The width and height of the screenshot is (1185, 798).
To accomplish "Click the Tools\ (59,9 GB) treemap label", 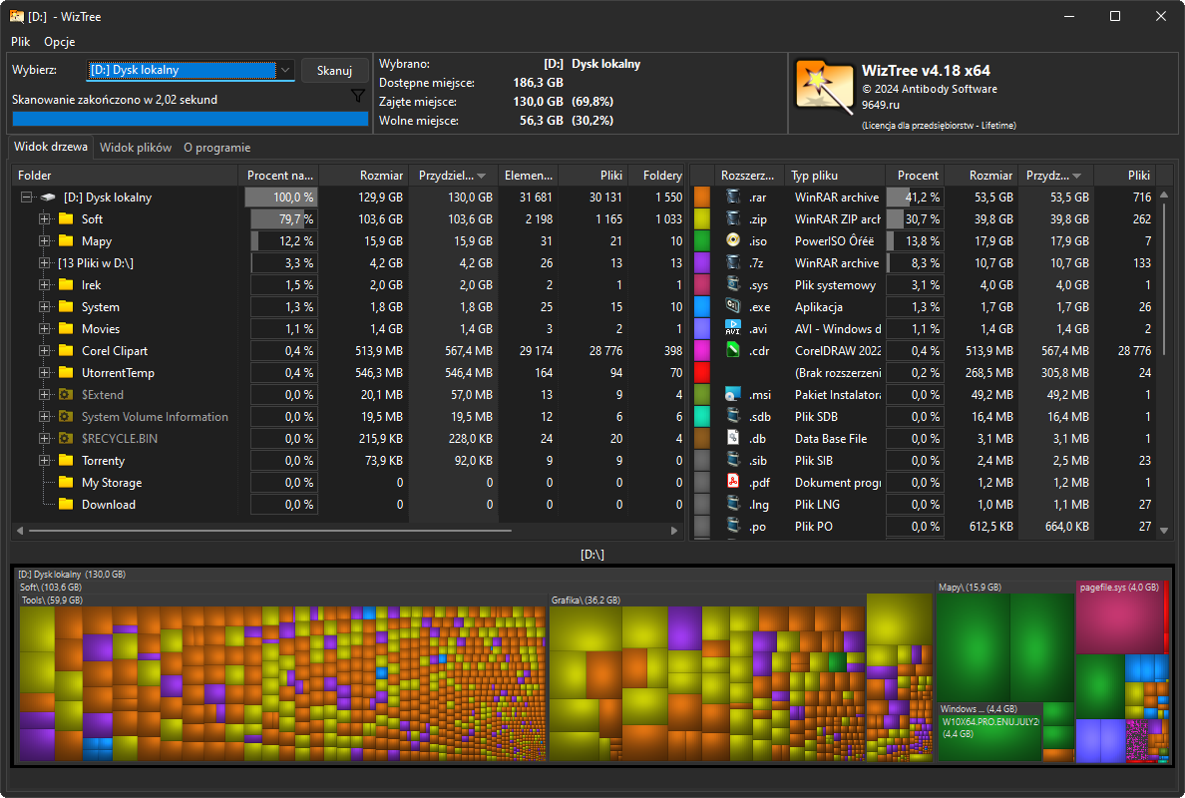I will [x=52, y=600].
